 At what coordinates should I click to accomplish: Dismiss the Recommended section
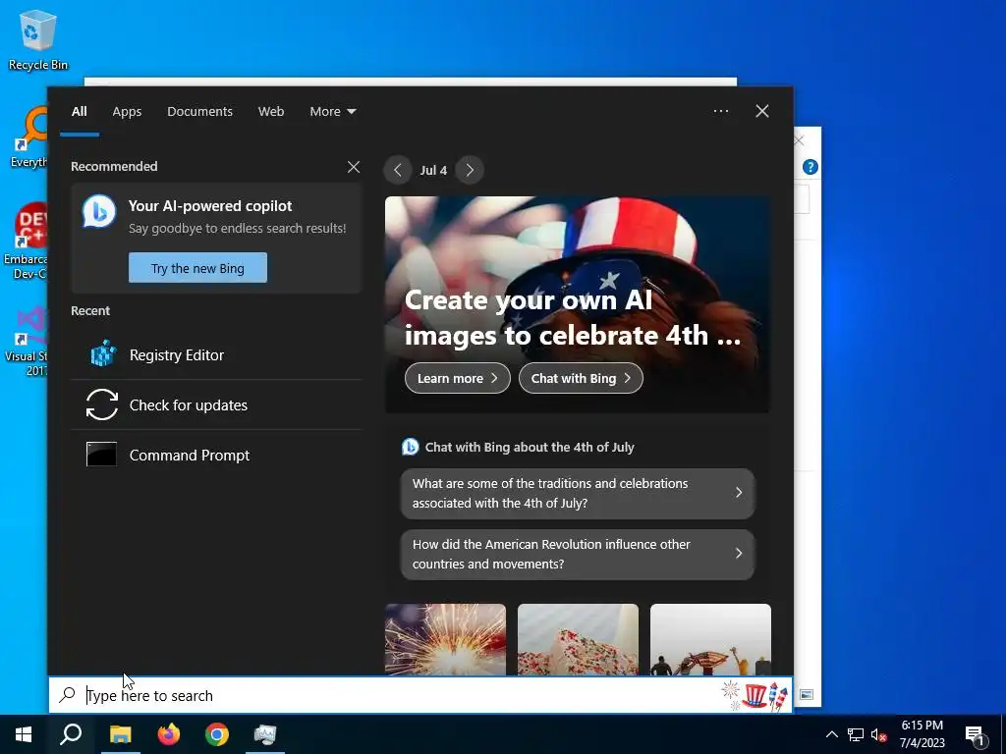pyautogui.click(x=354, y=167)
